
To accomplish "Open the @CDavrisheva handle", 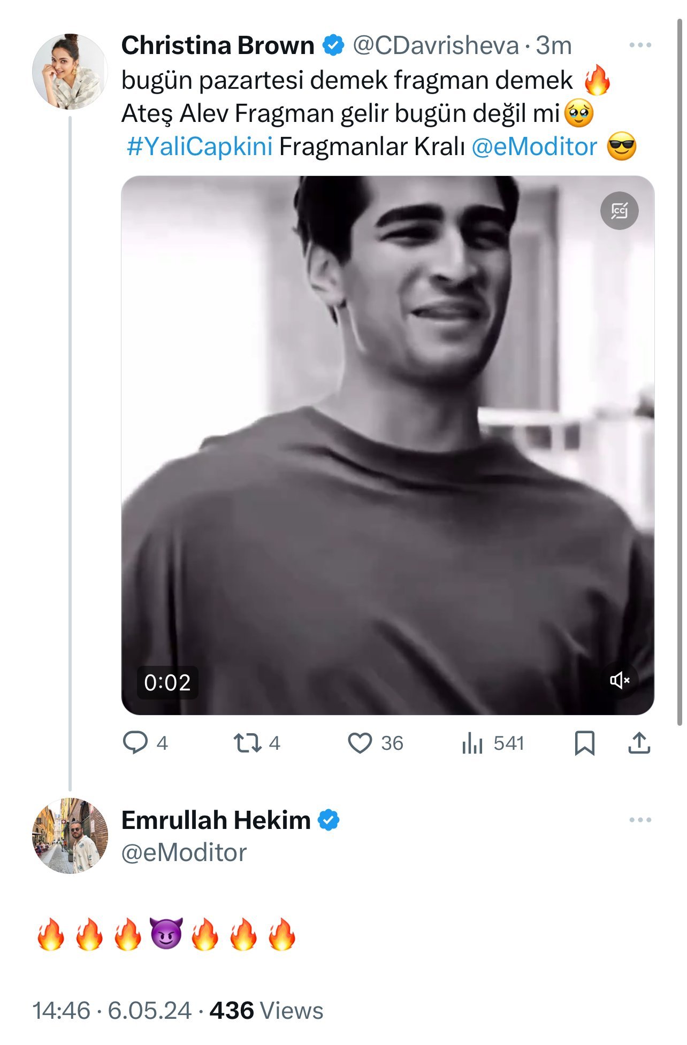I will pos(436,45).
